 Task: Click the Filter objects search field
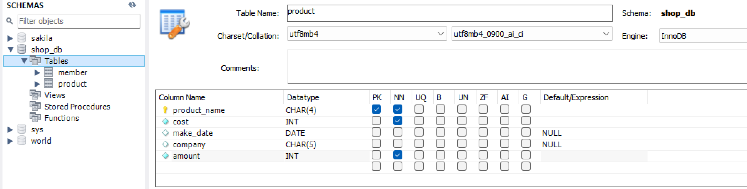79,21
